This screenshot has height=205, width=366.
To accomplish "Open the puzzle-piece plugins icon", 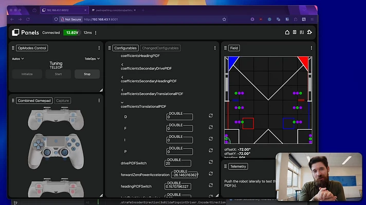I will tap(309, 32).
